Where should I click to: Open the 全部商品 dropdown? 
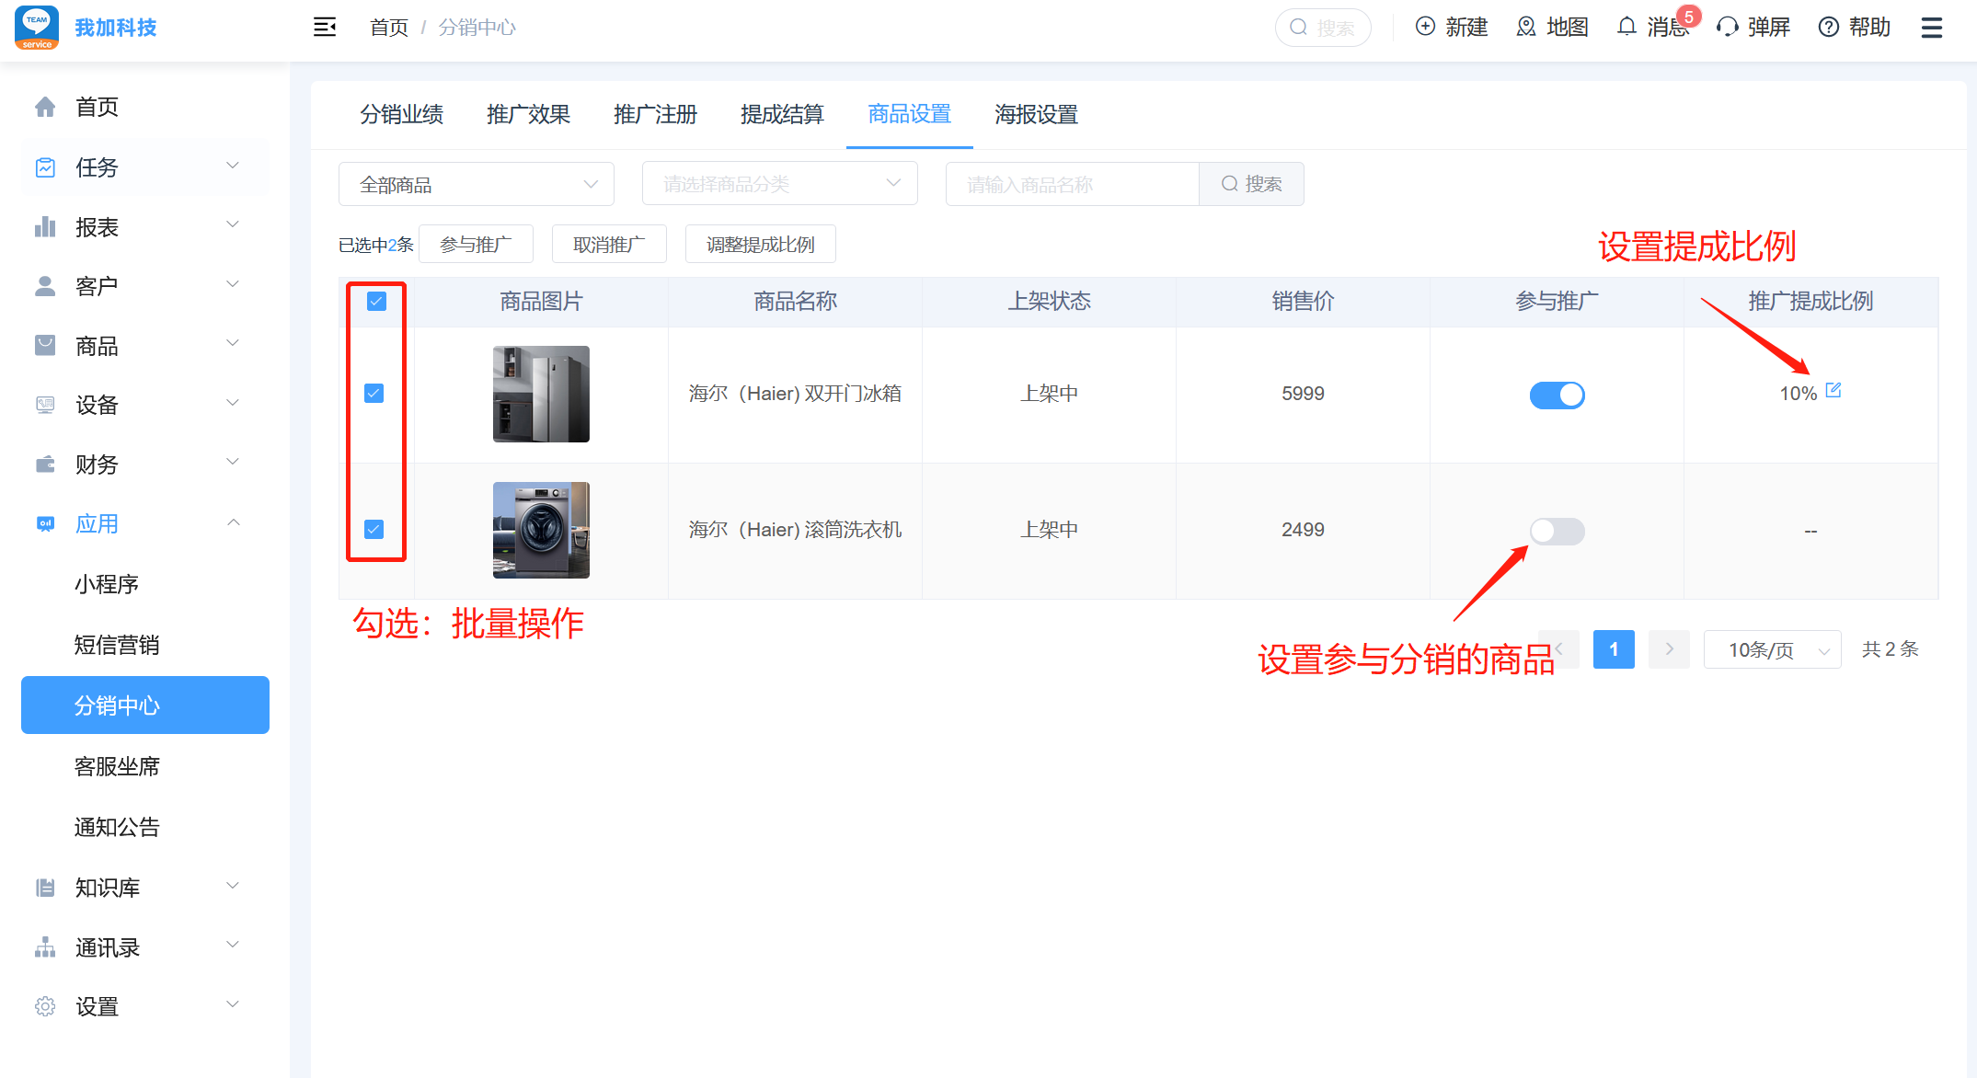pyautogui.click(x=476, y=185)
